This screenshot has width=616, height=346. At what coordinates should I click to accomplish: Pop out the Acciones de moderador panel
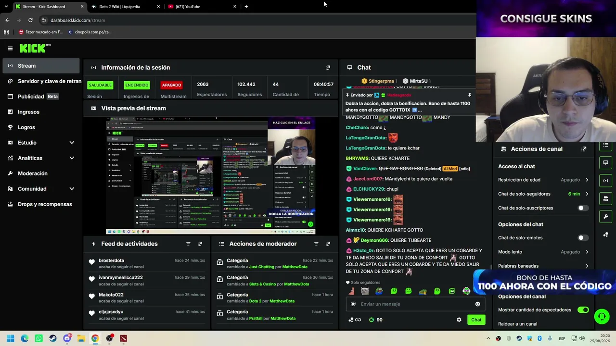328,244
